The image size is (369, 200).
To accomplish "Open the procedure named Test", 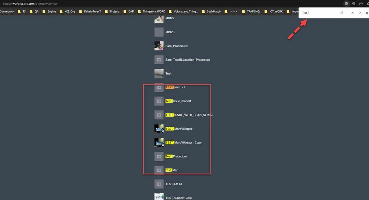I will [168, 74].
